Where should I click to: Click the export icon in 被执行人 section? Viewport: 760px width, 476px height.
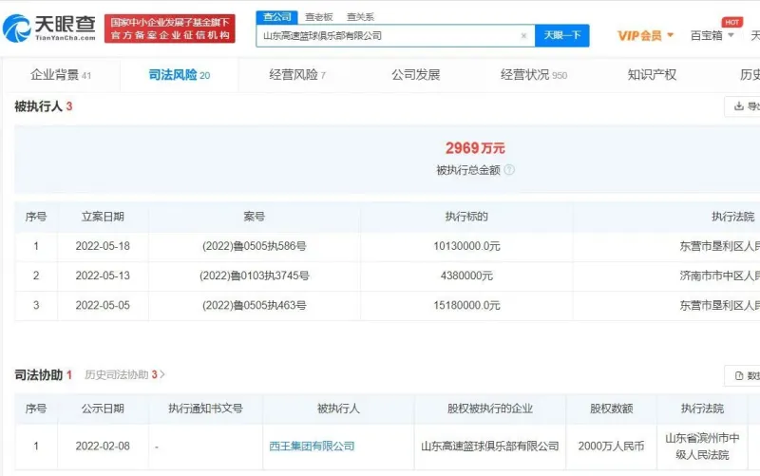[742, 106]
